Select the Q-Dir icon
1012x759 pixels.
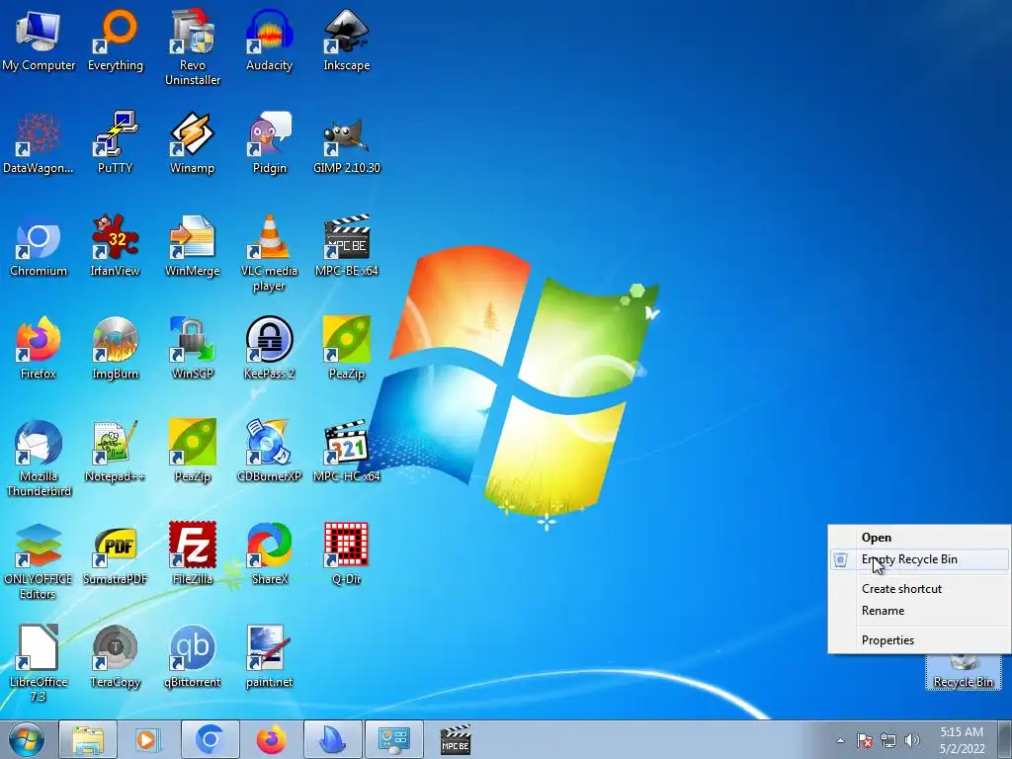347,553
